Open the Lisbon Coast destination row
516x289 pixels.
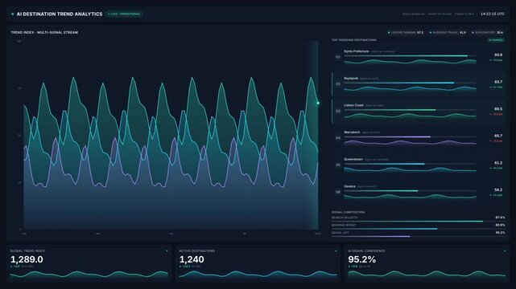(419, 111)
